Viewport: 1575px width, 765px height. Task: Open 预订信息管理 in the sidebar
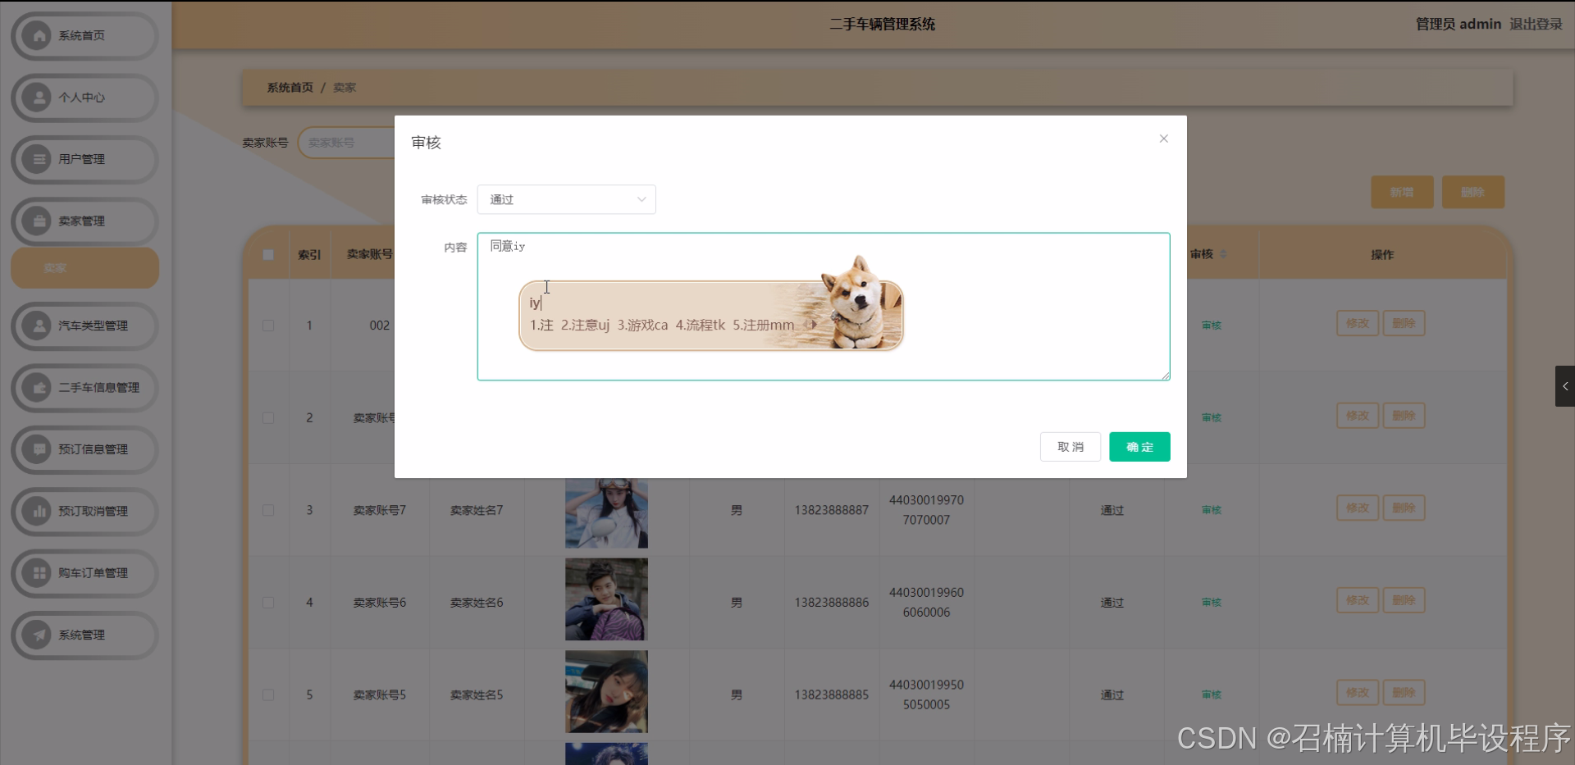coord(83,449)
